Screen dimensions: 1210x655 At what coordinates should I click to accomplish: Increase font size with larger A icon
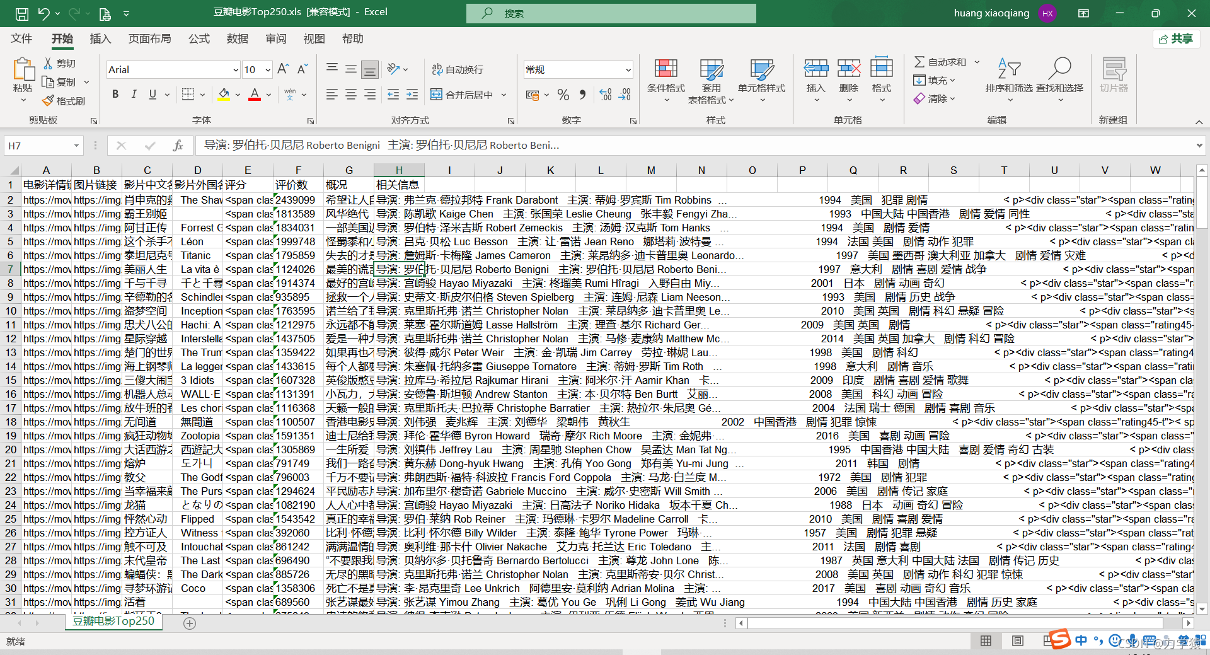[x=283, y=69]
